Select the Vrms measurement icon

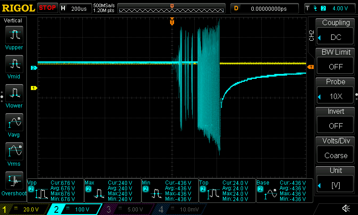pyautogui.click(x=14, y=151)
